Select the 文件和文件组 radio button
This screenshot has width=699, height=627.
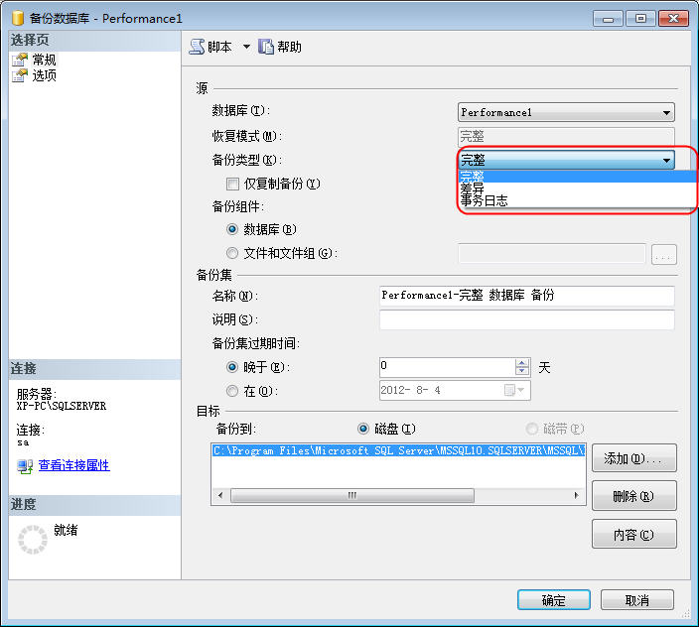click(231, 253)
